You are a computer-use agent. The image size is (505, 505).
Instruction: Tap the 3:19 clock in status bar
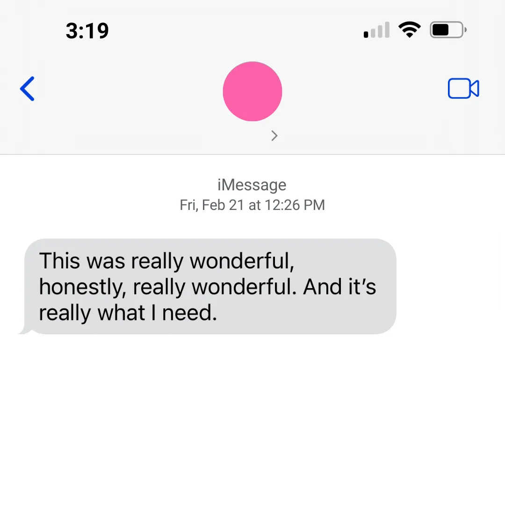coord(87,31)
